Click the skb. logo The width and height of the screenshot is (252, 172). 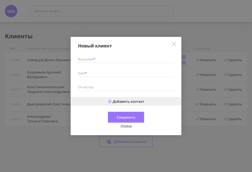coord(11,11)
